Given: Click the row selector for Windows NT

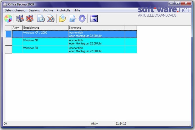Looking at the screenshot, I should pyautogui.click(x=9, y=42).
